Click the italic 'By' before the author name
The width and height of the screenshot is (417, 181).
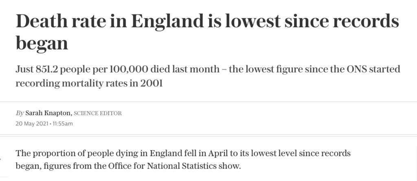[x=20, y=113]
